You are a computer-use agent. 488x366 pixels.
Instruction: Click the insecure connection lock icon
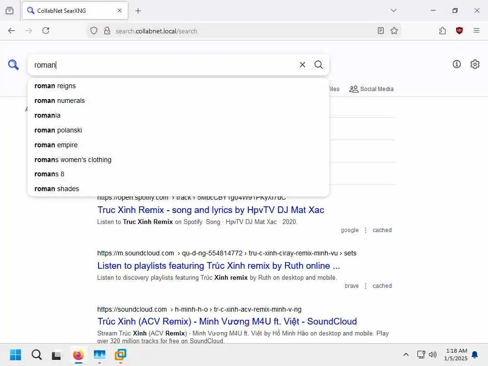click(107, 30)
